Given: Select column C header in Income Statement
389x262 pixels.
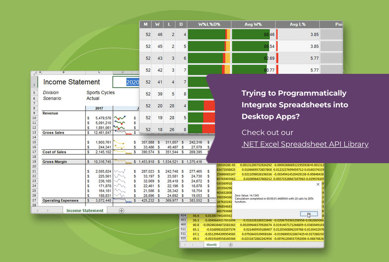Looking at the screenshot, I should coord(99,73).
